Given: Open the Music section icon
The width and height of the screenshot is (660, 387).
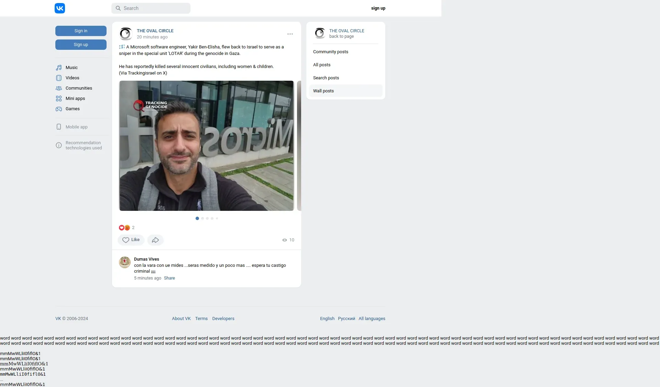Looking at the screenshot, I should click(x=59, y=68).
